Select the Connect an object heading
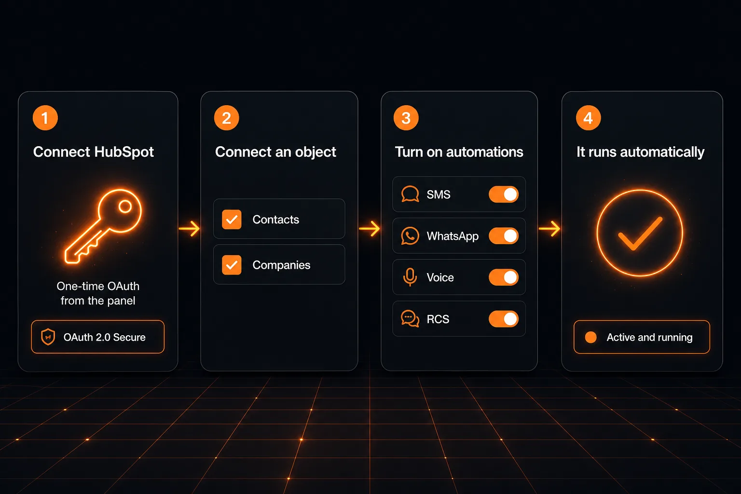Screen dimensions: 741x494 [275, 152]
